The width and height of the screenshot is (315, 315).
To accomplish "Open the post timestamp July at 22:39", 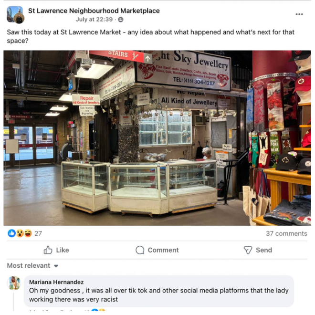I will [94, 20].
